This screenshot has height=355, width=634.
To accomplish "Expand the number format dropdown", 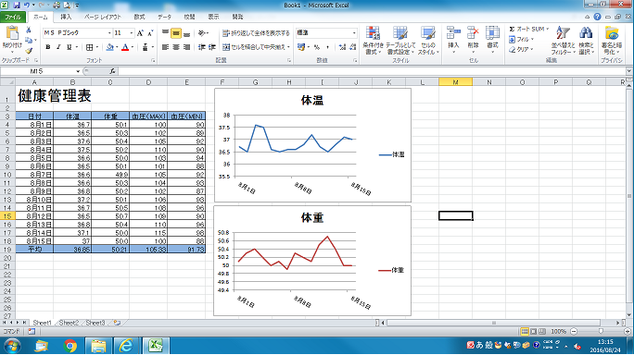I will pos(354,33).
